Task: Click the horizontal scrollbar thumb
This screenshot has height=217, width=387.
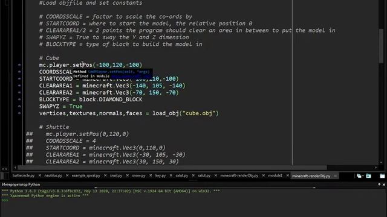Action: [172, 168]
